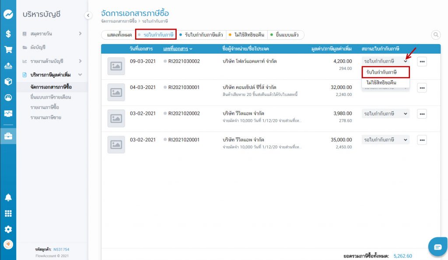Click the magnifier search icon
This screenshot has height=260, width=448.
tap(436, 35)
